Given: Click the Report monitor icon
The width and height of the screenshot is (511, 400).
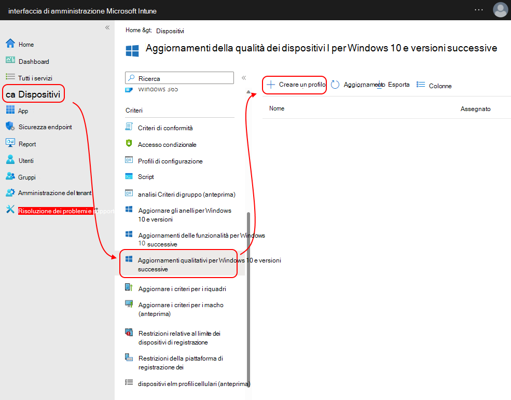Looking at the screenshot, I should 10,143.
